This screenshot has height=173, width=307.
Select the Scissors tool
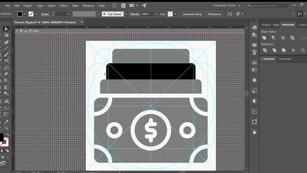pyautogui.click(x=6, y=61)
